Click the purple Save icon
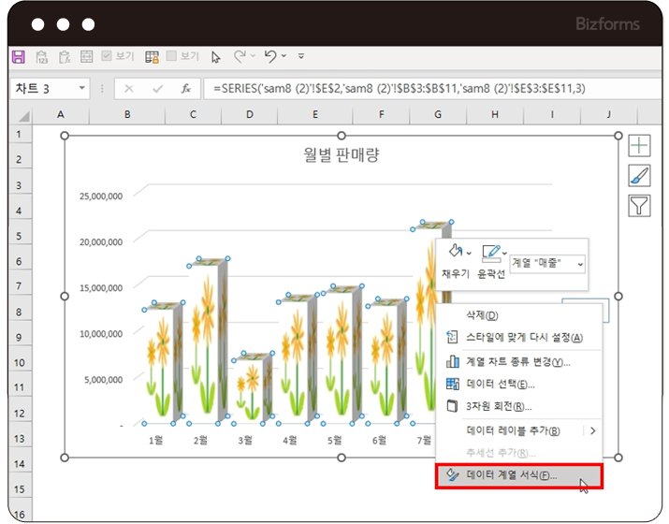 (x=18, y=57)
